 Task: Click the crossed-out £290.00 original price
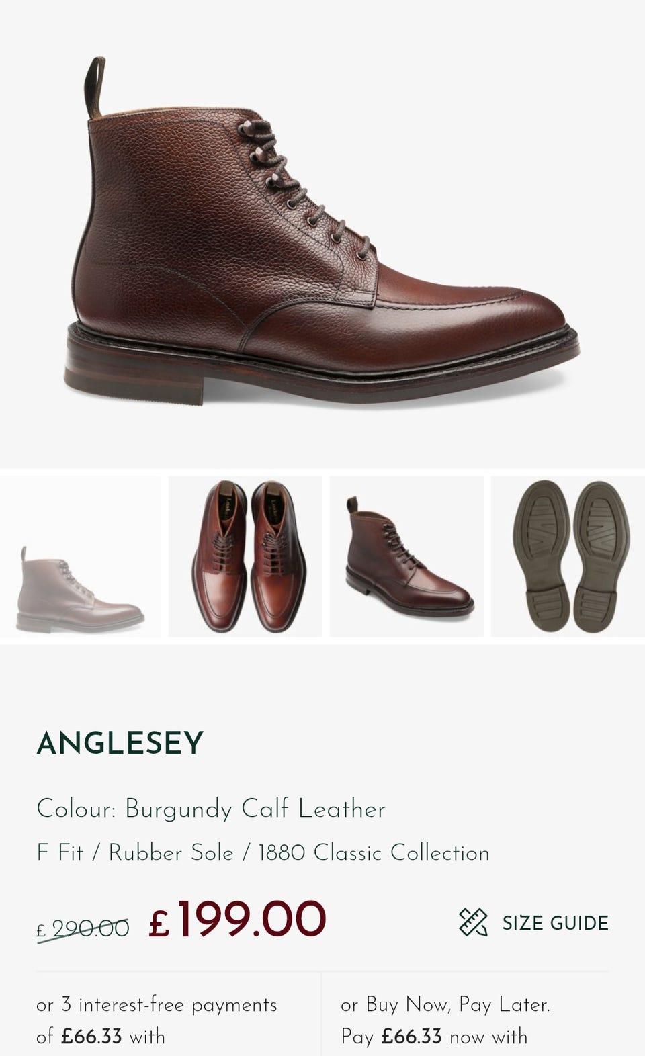[x=83, y=928]
